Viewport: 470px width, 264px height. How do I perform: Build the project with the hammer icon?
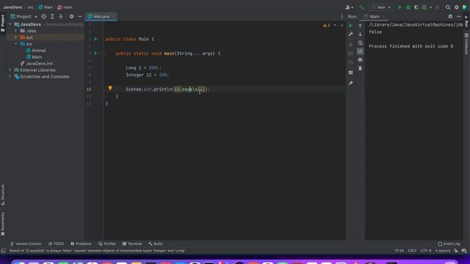click(x=362, y=7)
